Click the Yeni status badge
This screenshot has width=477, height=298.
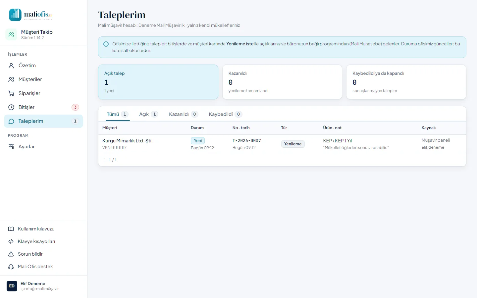pos(198,141)
